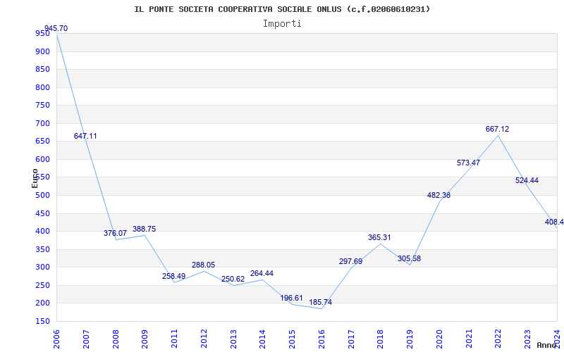Click the 288.05 data point label
The width and height of the screenshot is (564, 352).
click(203, 265)
